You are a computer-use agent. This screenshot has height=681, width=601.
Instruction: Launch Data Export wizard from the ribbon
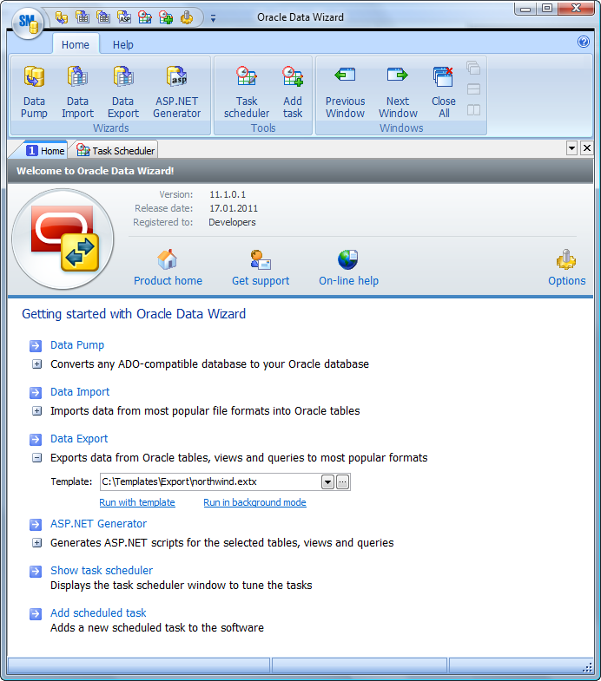(123, 92)
